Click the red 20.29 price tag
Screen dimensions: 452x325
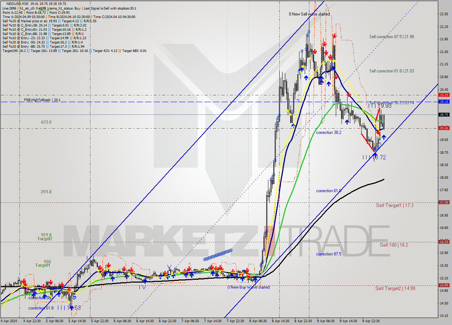(x=444, y=95)
